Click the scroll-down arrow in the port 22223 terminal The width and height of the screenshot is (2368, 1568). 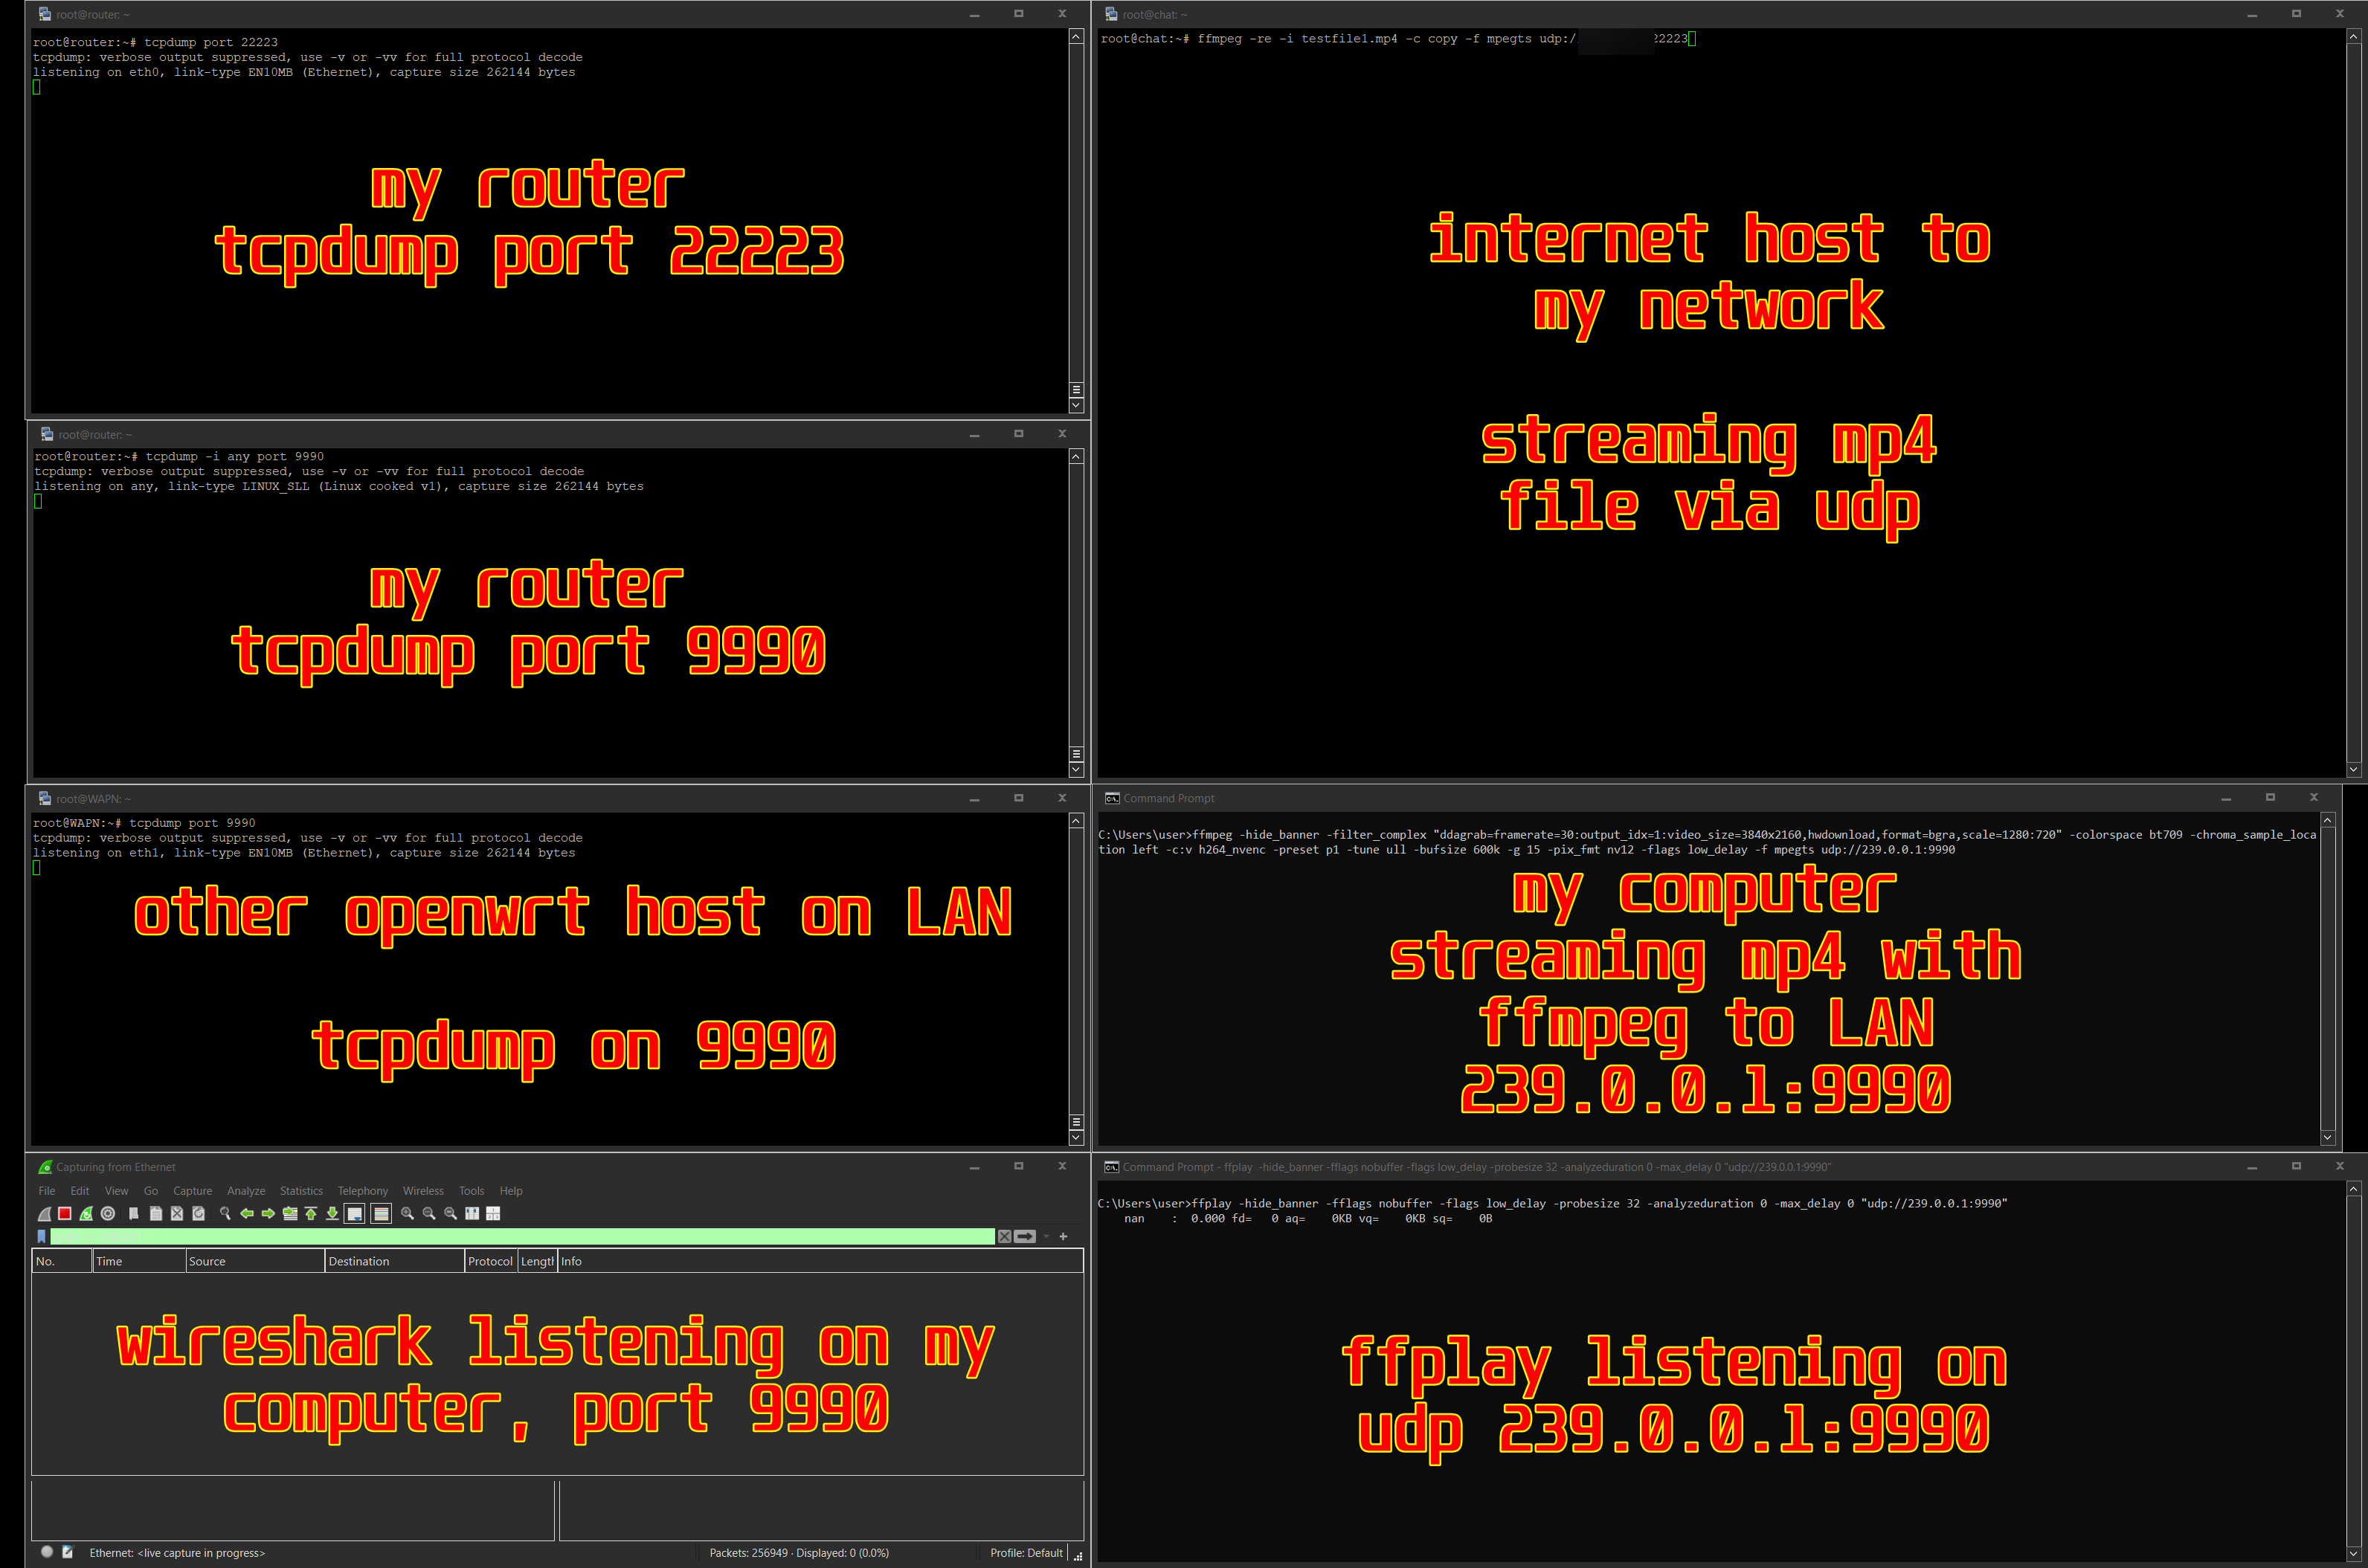1076,405
